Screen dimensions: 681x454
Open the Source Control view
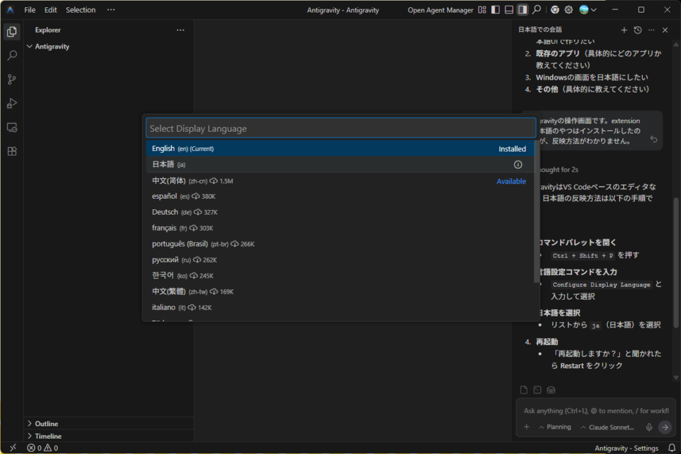[11, 80]
